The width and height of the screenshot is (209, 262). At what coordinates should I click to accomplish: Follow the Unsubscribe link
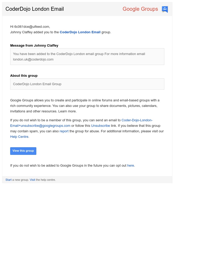(x=101, y=126)
